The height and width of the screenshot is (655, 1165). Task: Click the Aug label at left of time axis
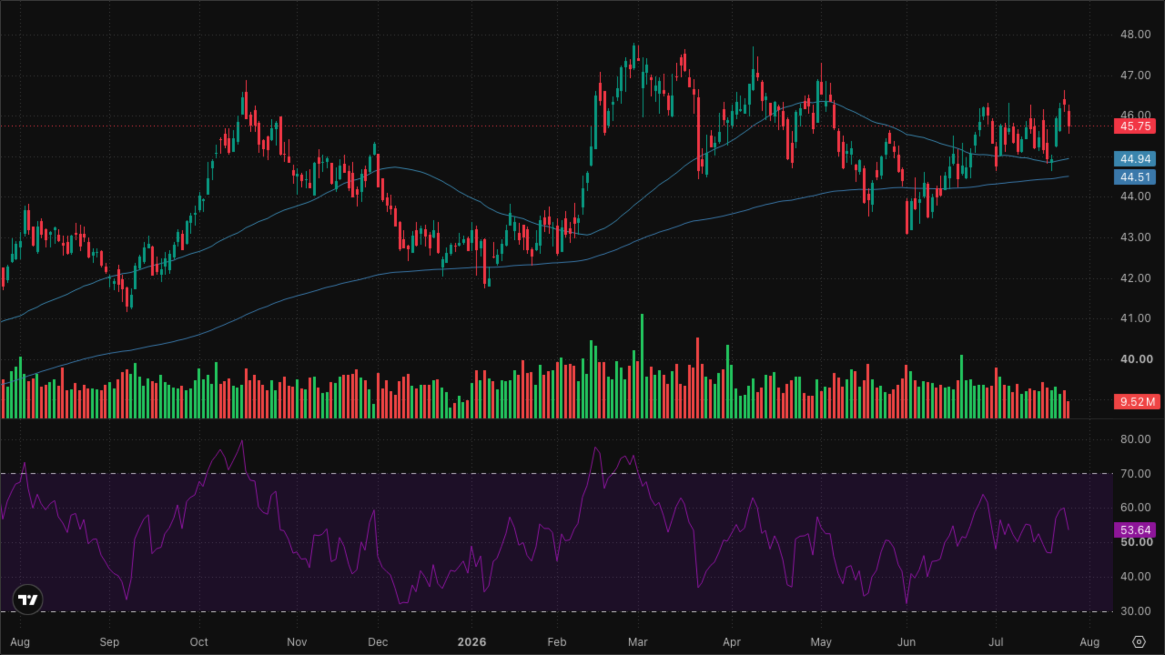point(20,642)
